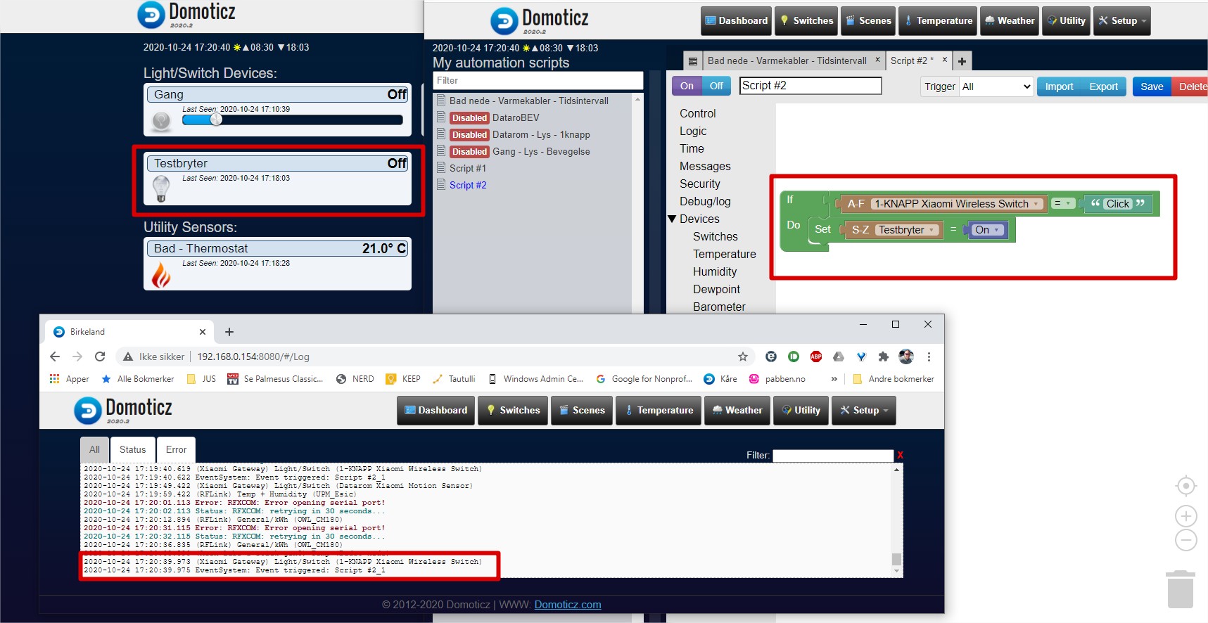Screen dimensions: 1208x623
Task: Open the Chrome Extensions puzzle icon
Action: [884, 357]
